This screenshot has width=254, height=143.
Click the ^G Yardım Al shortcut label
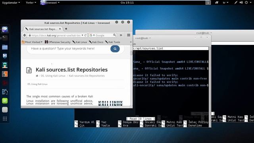click(85, 122)
